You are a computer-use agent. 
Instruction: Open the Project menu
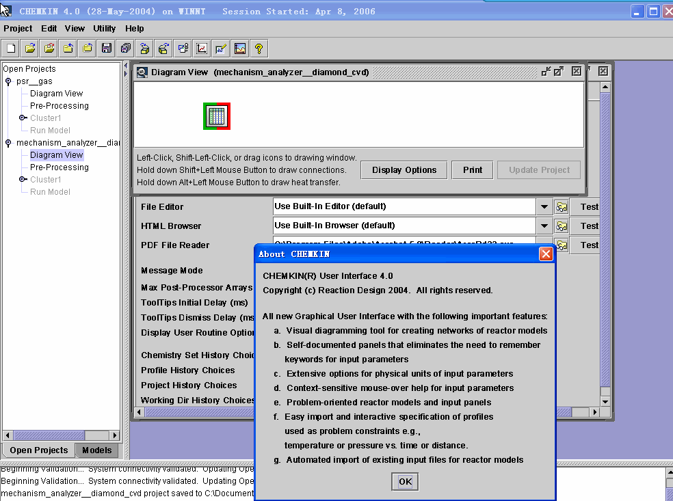18,28
